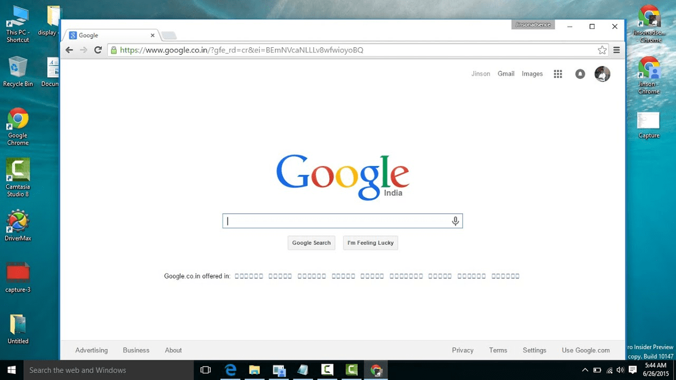Open the Windows Start menu
676x380 pixels.
coord(11,370)
